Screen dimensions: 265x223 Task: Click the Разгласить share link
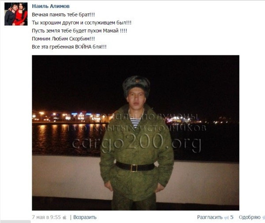point(210,217)
